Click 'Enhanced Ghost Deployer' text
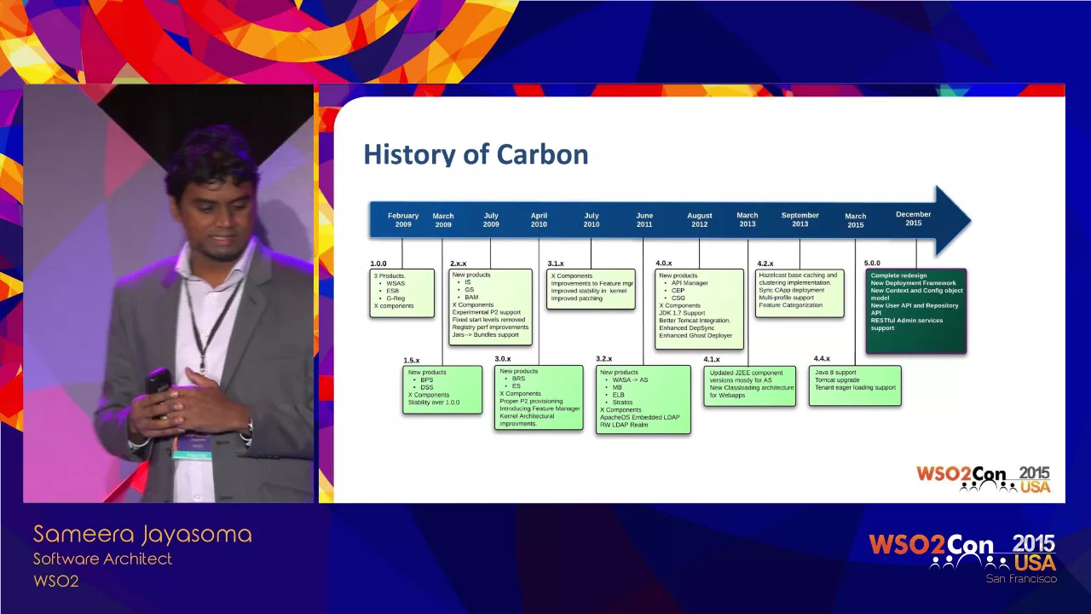Screen dimensions: 1091x614 (x=696, y=336)
